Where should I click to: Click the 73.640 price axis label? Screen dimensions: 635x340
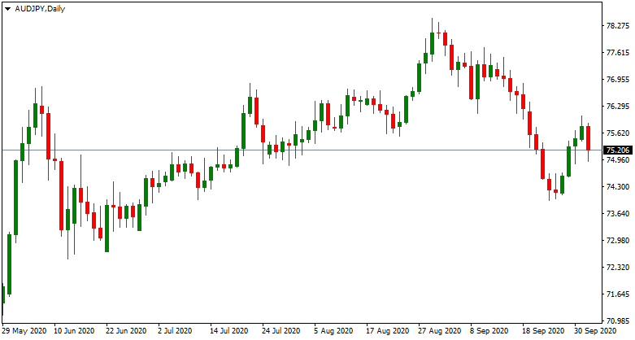pos(617,214)
